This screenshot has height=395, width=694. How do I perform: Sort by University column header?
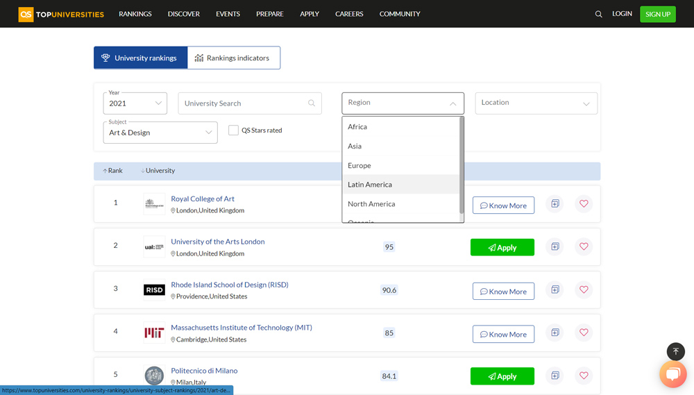158,171
